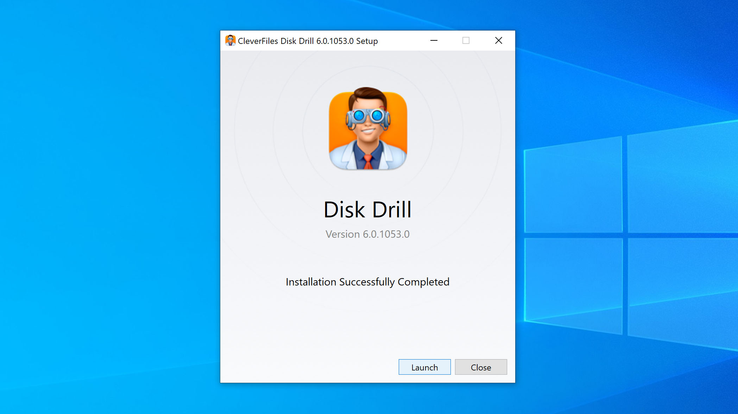The height and width of the screenshot is (414, 738).
Task: Launch Disk Drill after installation
Action: pos(424,367)
